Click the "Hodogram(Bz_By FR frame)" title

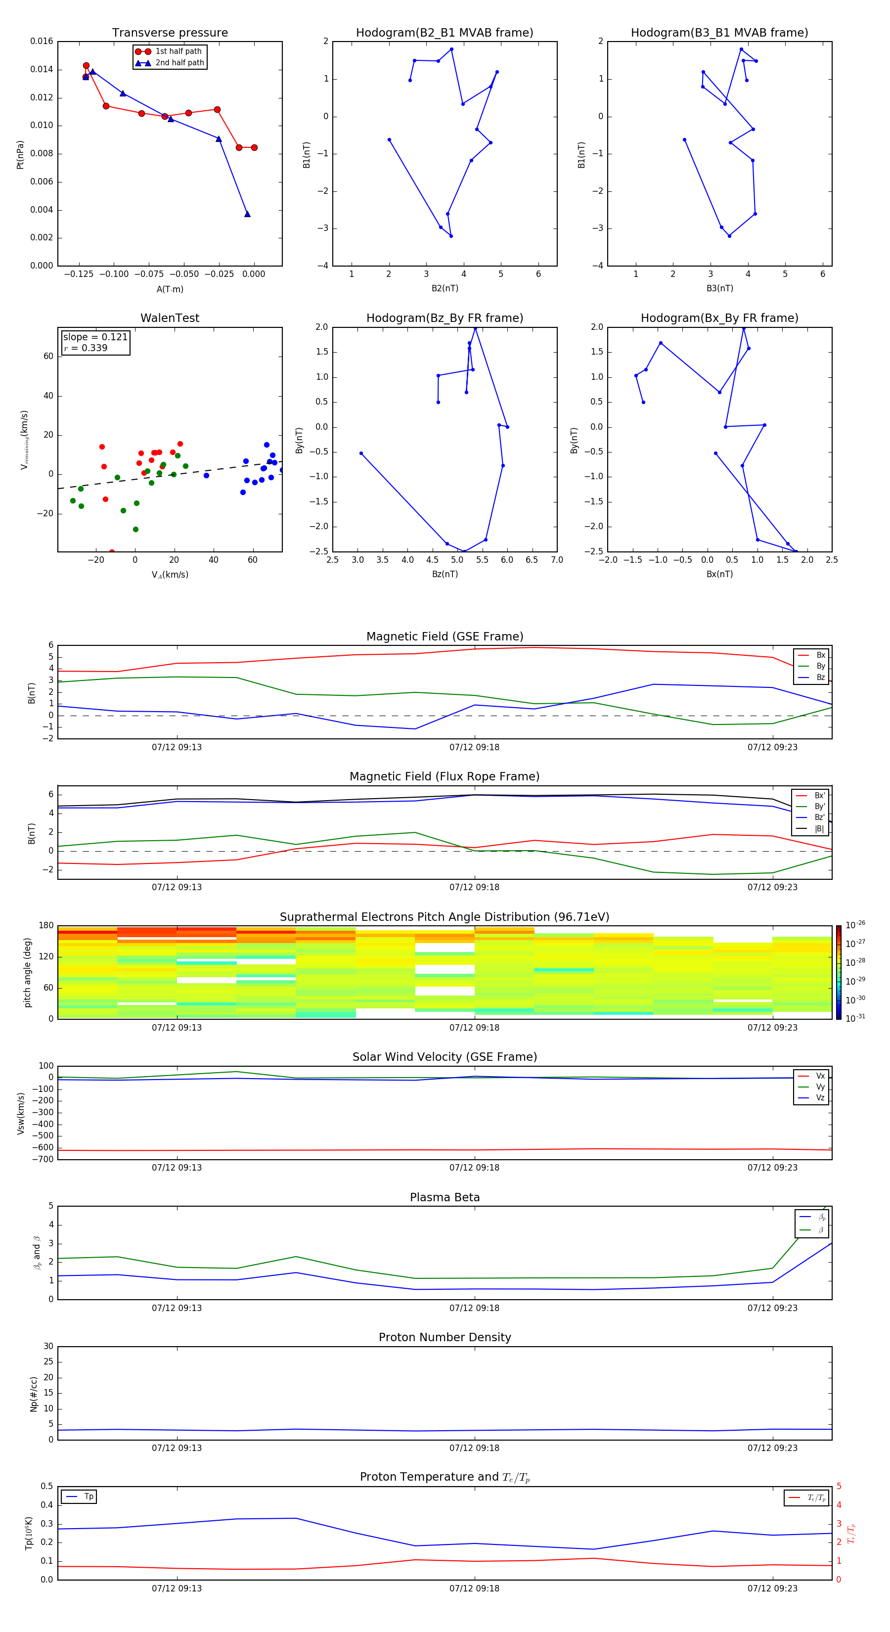pos(445,318)
